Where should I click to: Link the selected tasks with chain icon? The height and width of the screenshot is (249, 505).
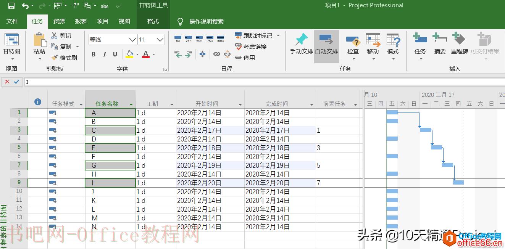(217, 54)
